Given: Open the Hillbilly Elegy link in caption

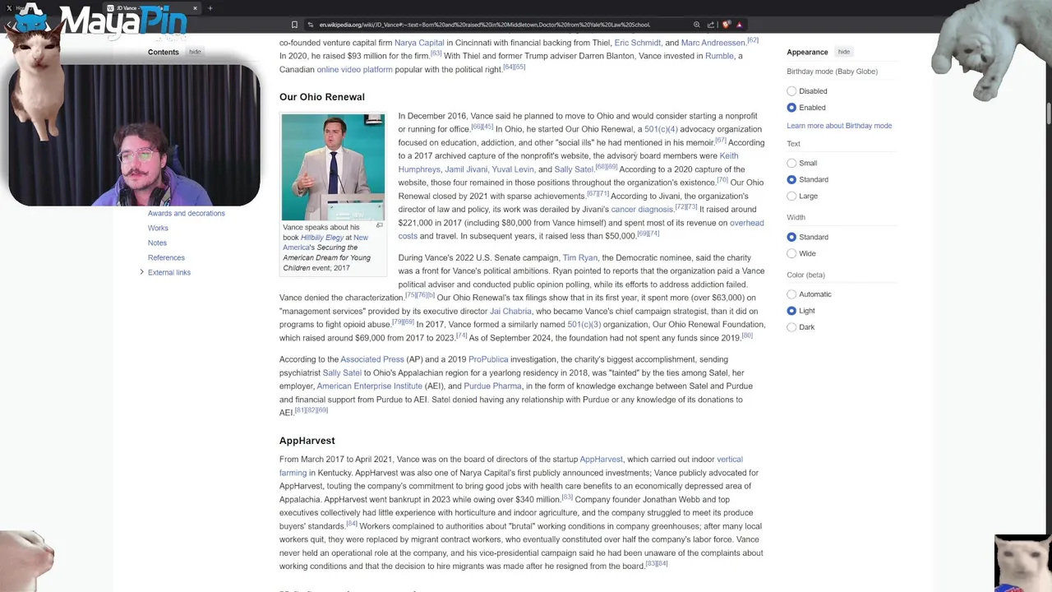Looking at the screenshot, I should point(322,238).
